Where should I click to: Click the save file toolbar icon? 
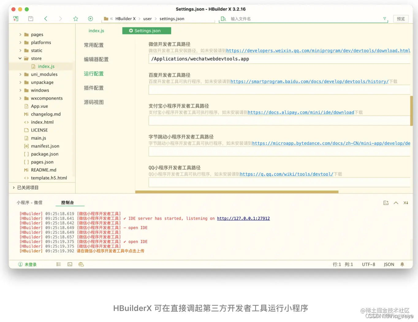coord(31,19)
